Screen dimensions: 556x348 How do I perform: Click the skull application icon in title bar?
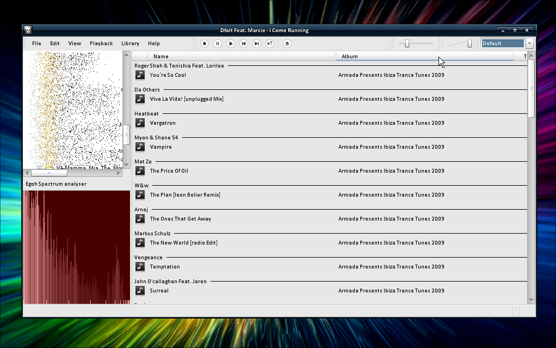coord(28,30)
